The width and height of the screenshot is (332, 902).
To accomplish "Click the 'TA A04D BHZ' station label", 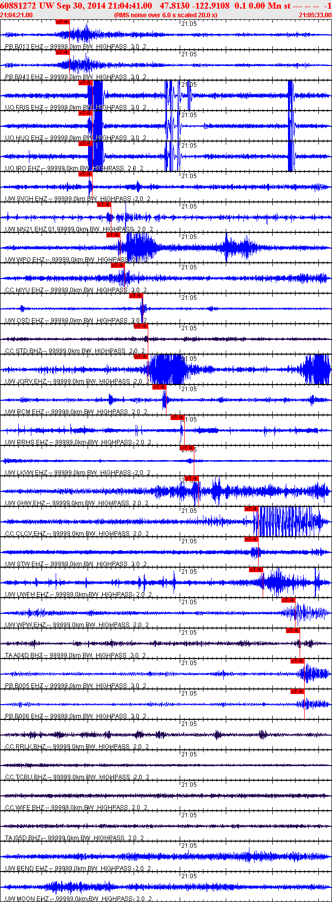I will (24, 655).
